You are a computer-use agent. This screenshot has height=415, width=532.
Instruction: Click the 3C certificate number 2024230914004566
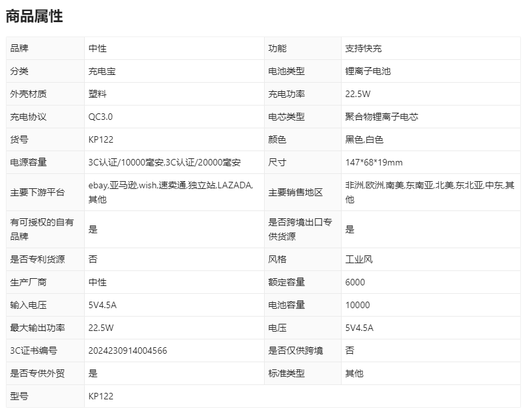pyautogui.click(x=128, y=351)
